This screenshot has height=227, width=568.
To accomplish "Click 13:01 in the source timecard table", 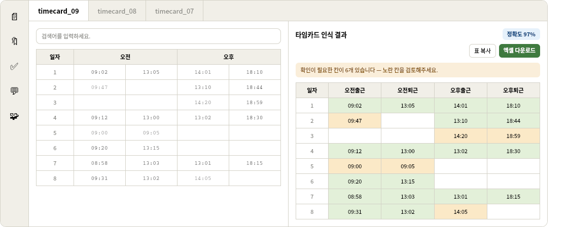I will [203, 163].
